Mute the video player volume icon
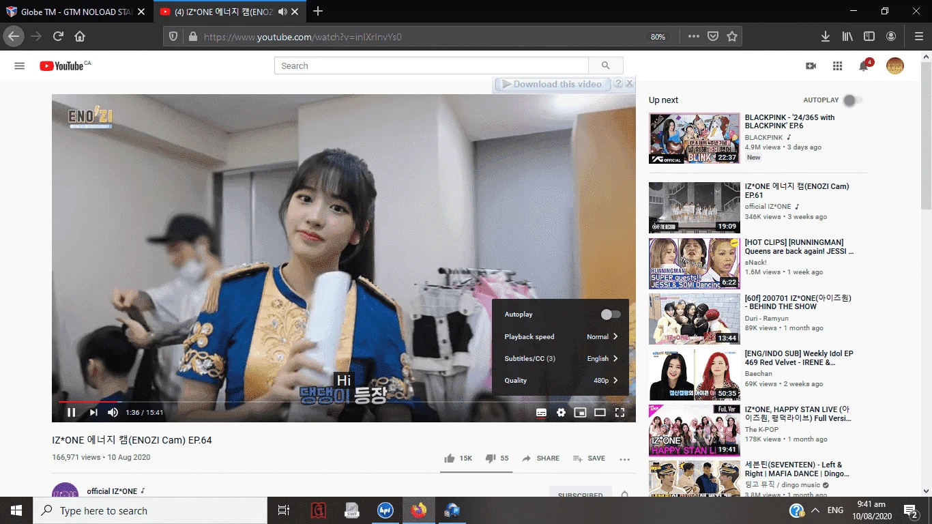The image size is (932, 524). (x=113, y=412)
